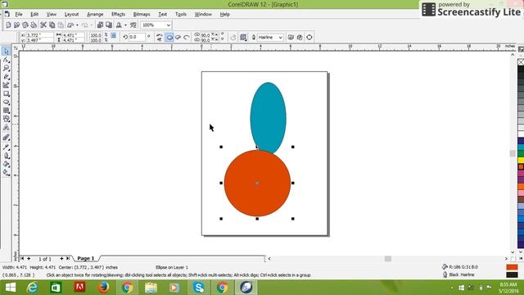Screen dimensions: 524x295
Task: Expand the Undo history dropdown arrow
Action: pyautogui.click(x=77, y=25)
